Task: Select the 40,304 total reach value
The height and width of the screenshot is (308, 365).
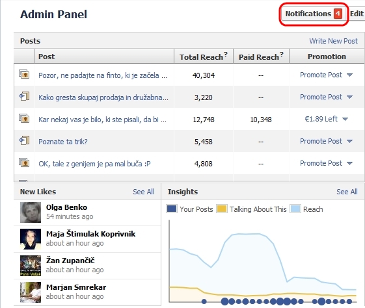Action: pyautogui.click(x=204, y=75)
